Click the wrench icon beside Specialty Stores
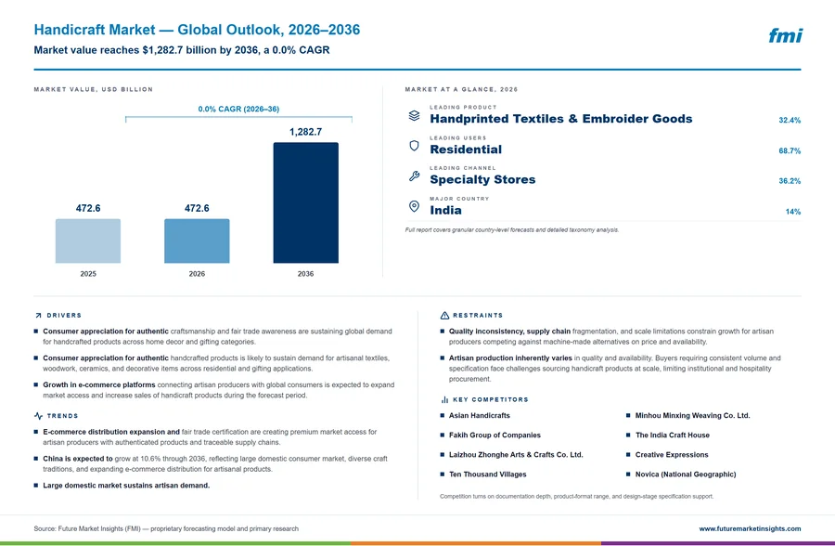Image resolution: width=835 pixels, height=546 pixels. click(x=415, y=175)
